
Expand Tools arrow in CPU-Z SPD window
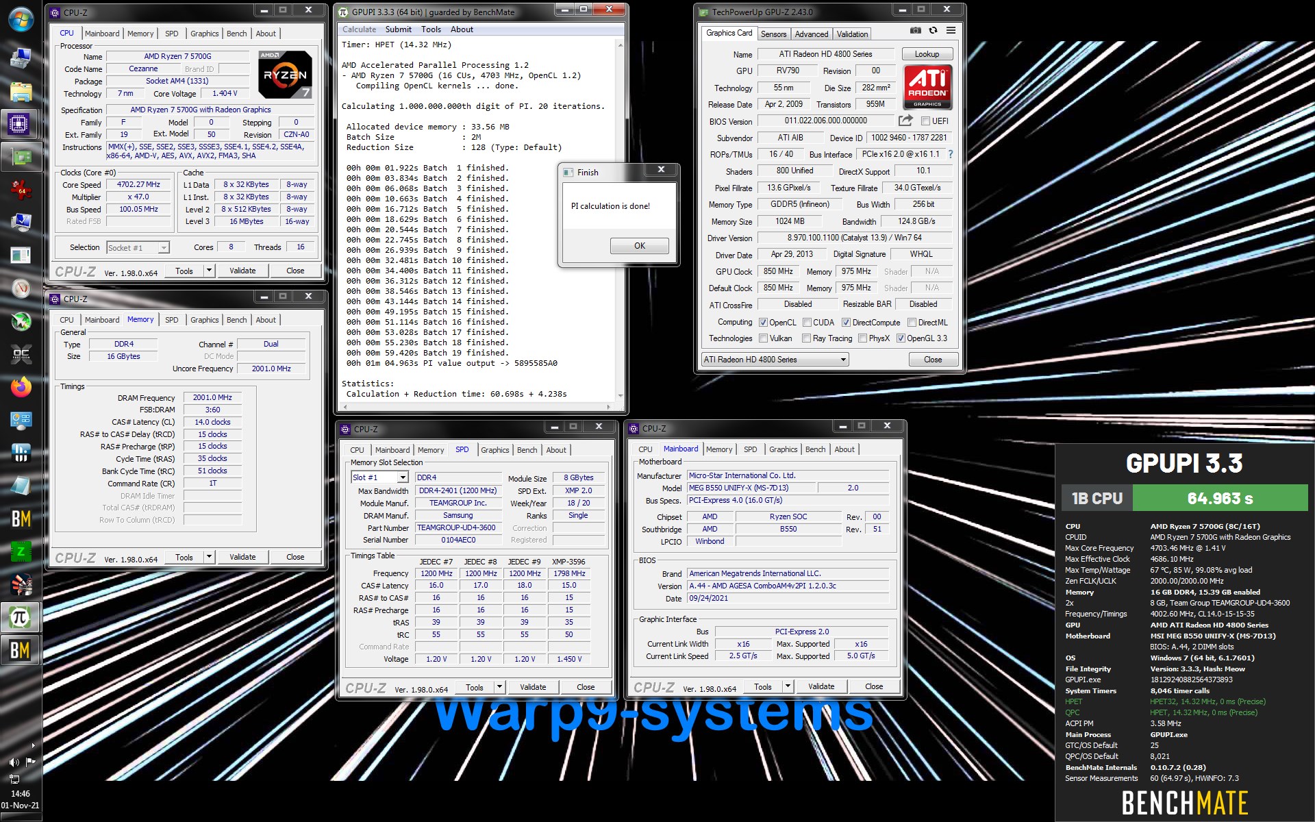click(x=499, y=687)
